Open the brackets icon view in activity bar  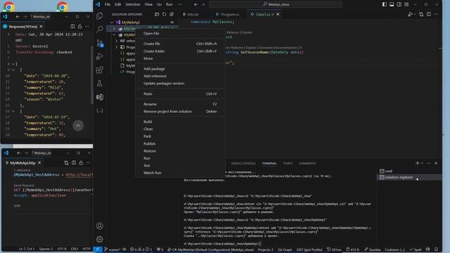tap(100, 111)
